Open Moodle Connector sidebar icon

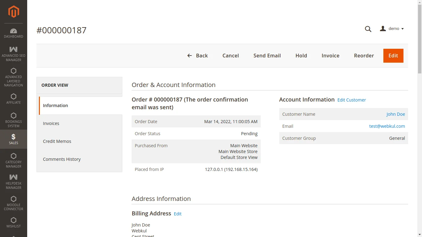coord(14,199)
